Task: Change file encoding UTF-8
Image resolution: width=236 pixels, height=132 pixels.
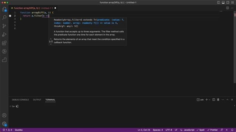Action: pyautogui.click(x=169, y=130)
